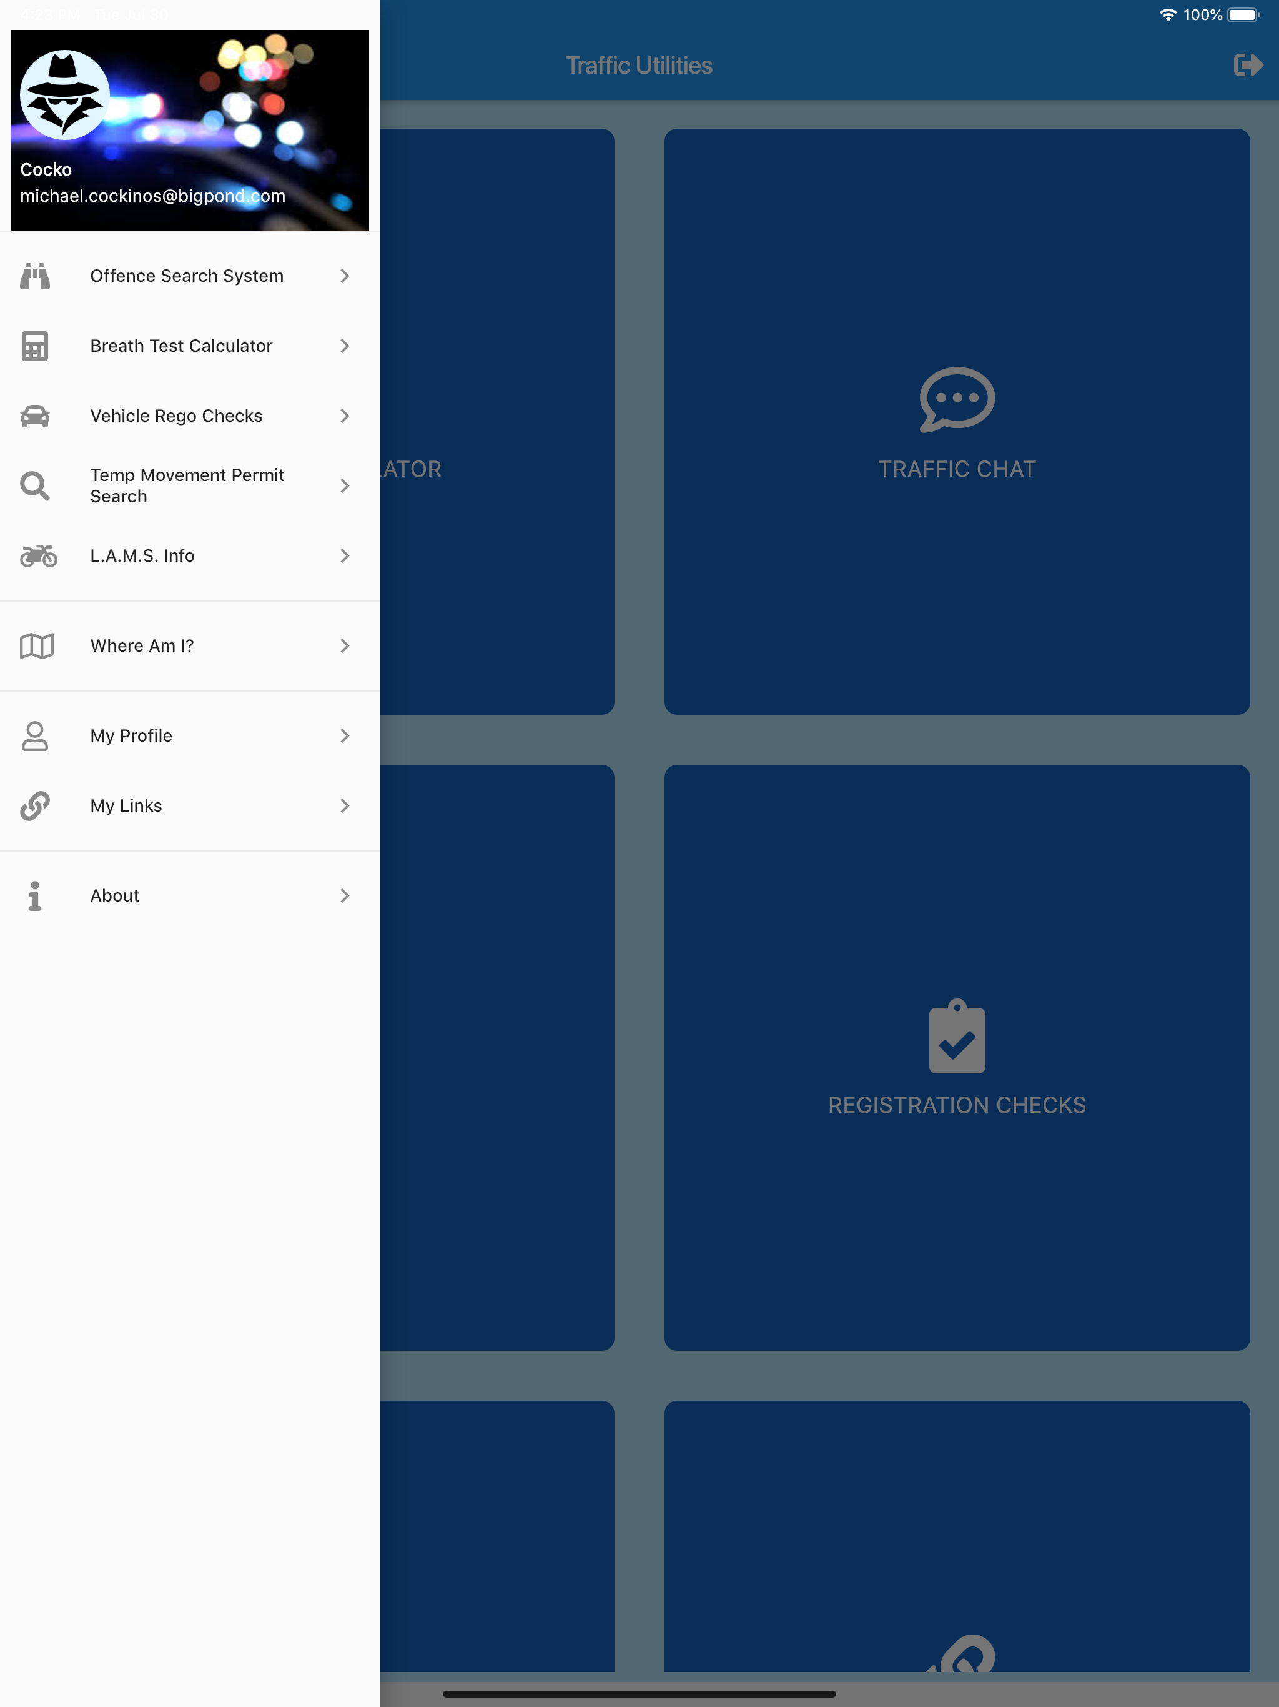Tap the chevron next to Offence Search System
The height and width of the screenshot is (1707, 1279).
tap(345, 276)
